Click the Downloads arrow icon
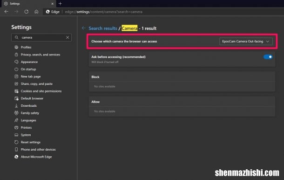Viewport: 284px width, 180px height. [16, 105]
